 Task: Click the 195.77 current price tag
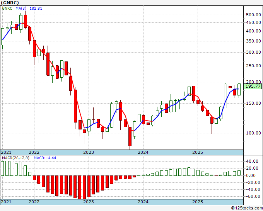point(253,87)
